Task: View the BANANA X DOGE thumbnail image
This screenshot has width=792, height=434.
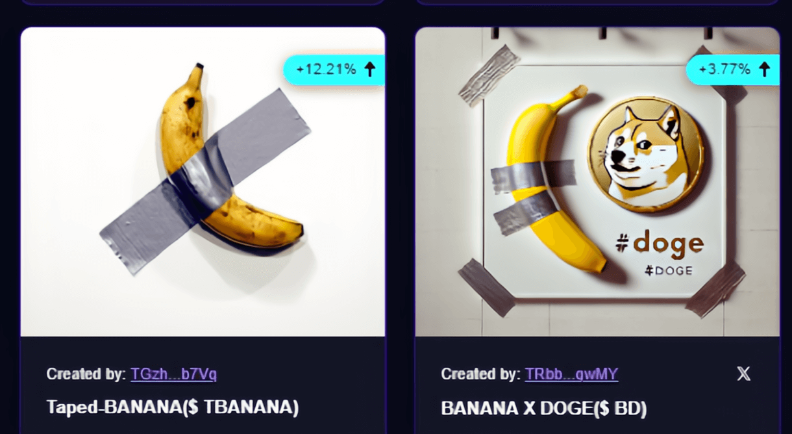Action: coord(597,182)
